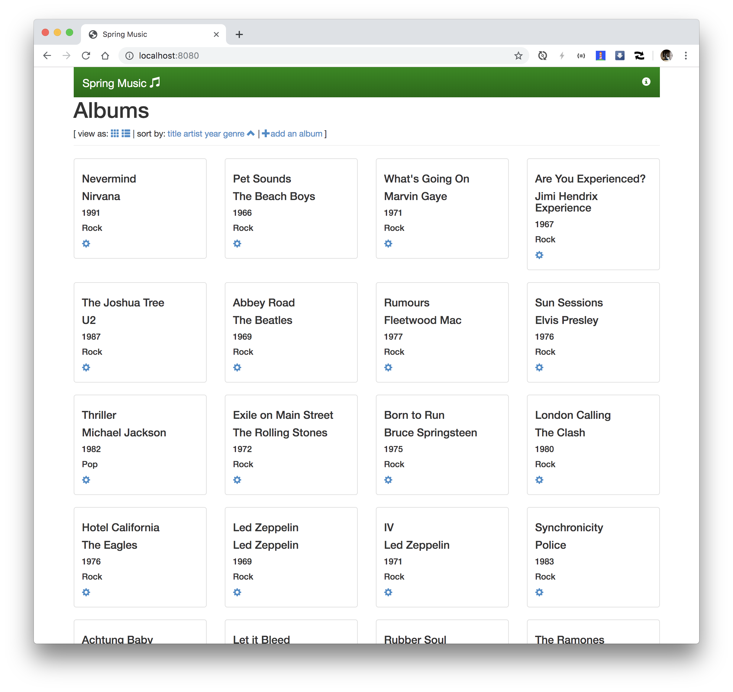This screenshot has height=692, width=733.
Task: Sort albums by genre
Action: [x=234, y=134]
